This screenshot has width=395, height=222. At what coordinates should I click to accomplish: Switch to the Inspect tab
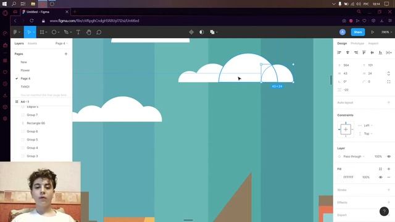tap(373, 43)
